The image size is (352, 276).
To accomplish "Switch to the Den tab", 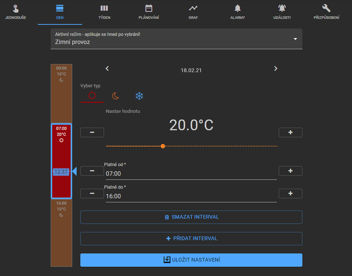I will pos(60,12).
